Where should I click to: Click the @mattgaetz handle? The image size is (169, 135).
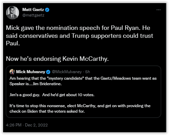(x=33, y=15)
